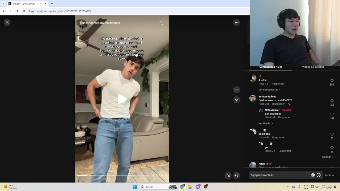Go to previous video with up arrow
The height and width of the screenshot is (191, 340).
236,90
